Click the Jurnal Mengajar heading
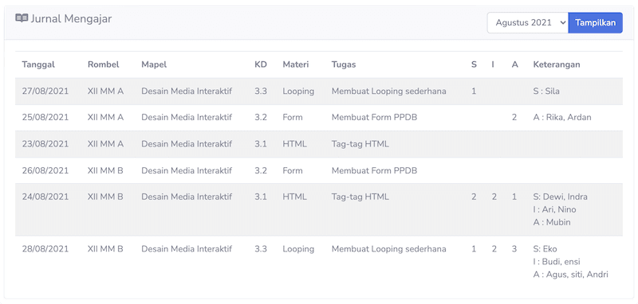The height and width of the screenshot is (304, 638). (x=71, y=18)
